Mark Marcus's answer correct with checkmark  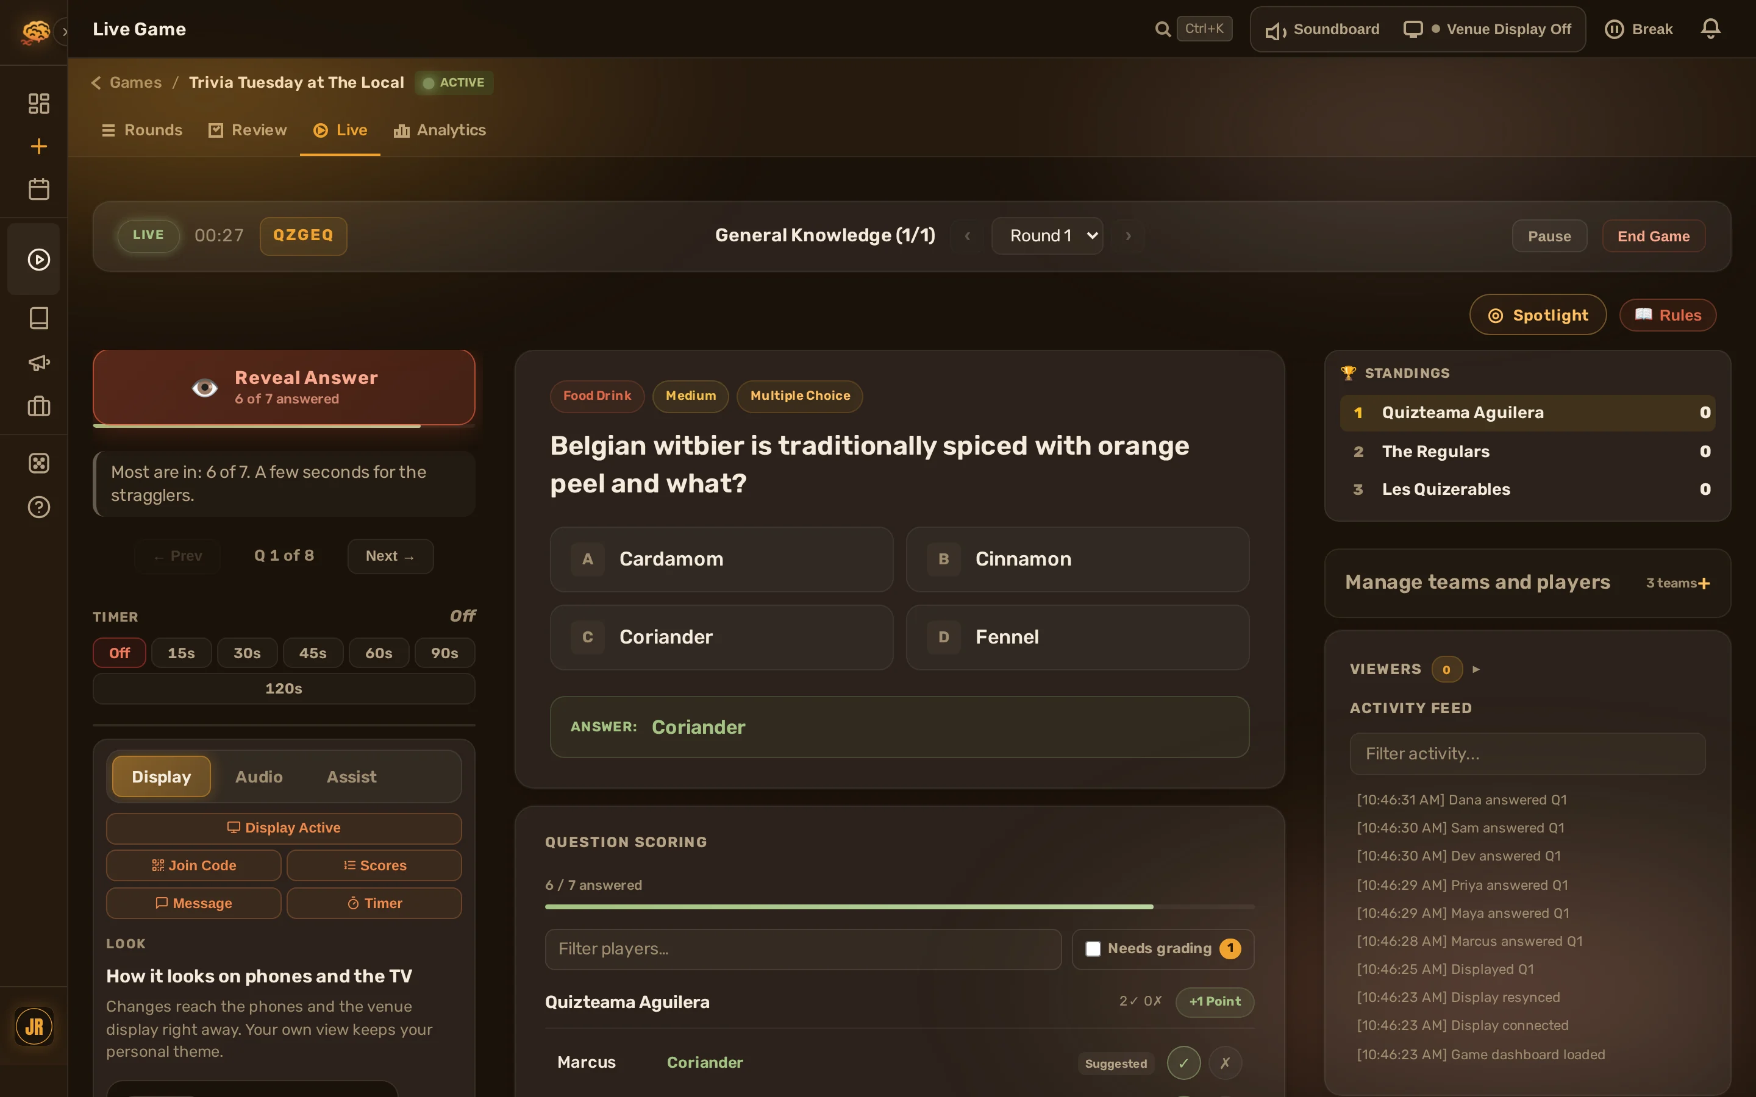[1183, 1063]
